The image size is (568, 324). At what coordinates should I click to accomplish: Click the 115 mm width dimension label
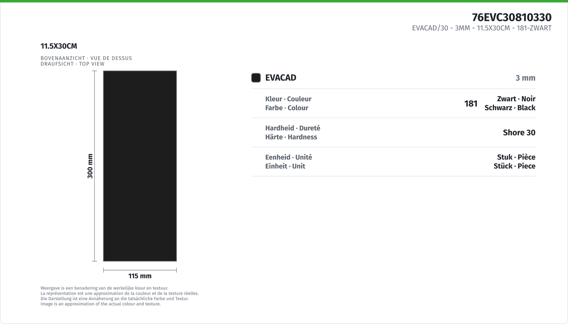(x=140, y=276)
